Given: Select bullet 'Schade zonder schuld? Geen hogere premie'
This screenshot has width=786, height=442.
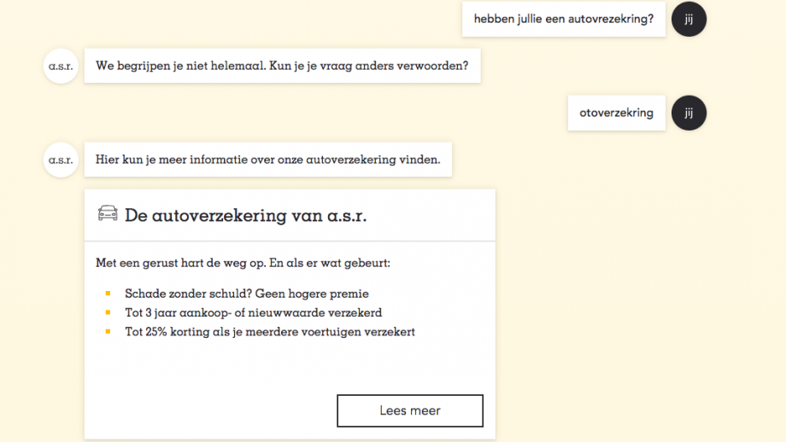Looking at the screenshot, I should tap(247, 294).
